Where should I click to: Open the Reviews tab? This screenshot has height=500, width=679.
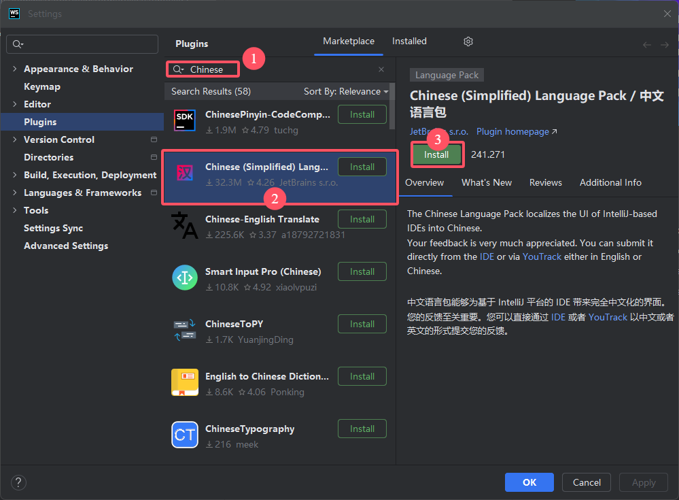546,182
